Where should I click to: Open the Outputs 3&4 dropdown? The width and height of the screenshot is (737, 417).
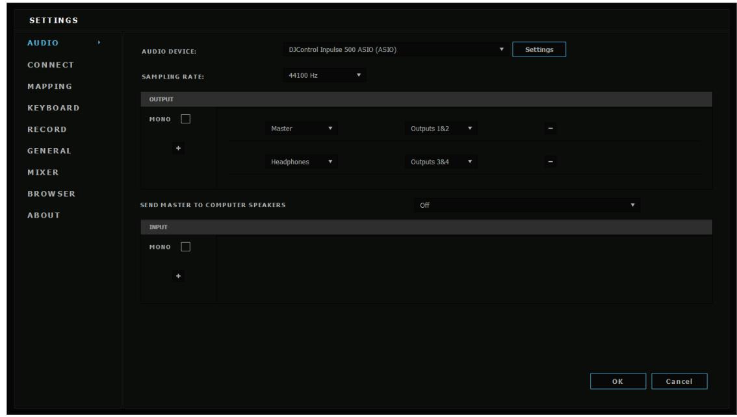441,162
